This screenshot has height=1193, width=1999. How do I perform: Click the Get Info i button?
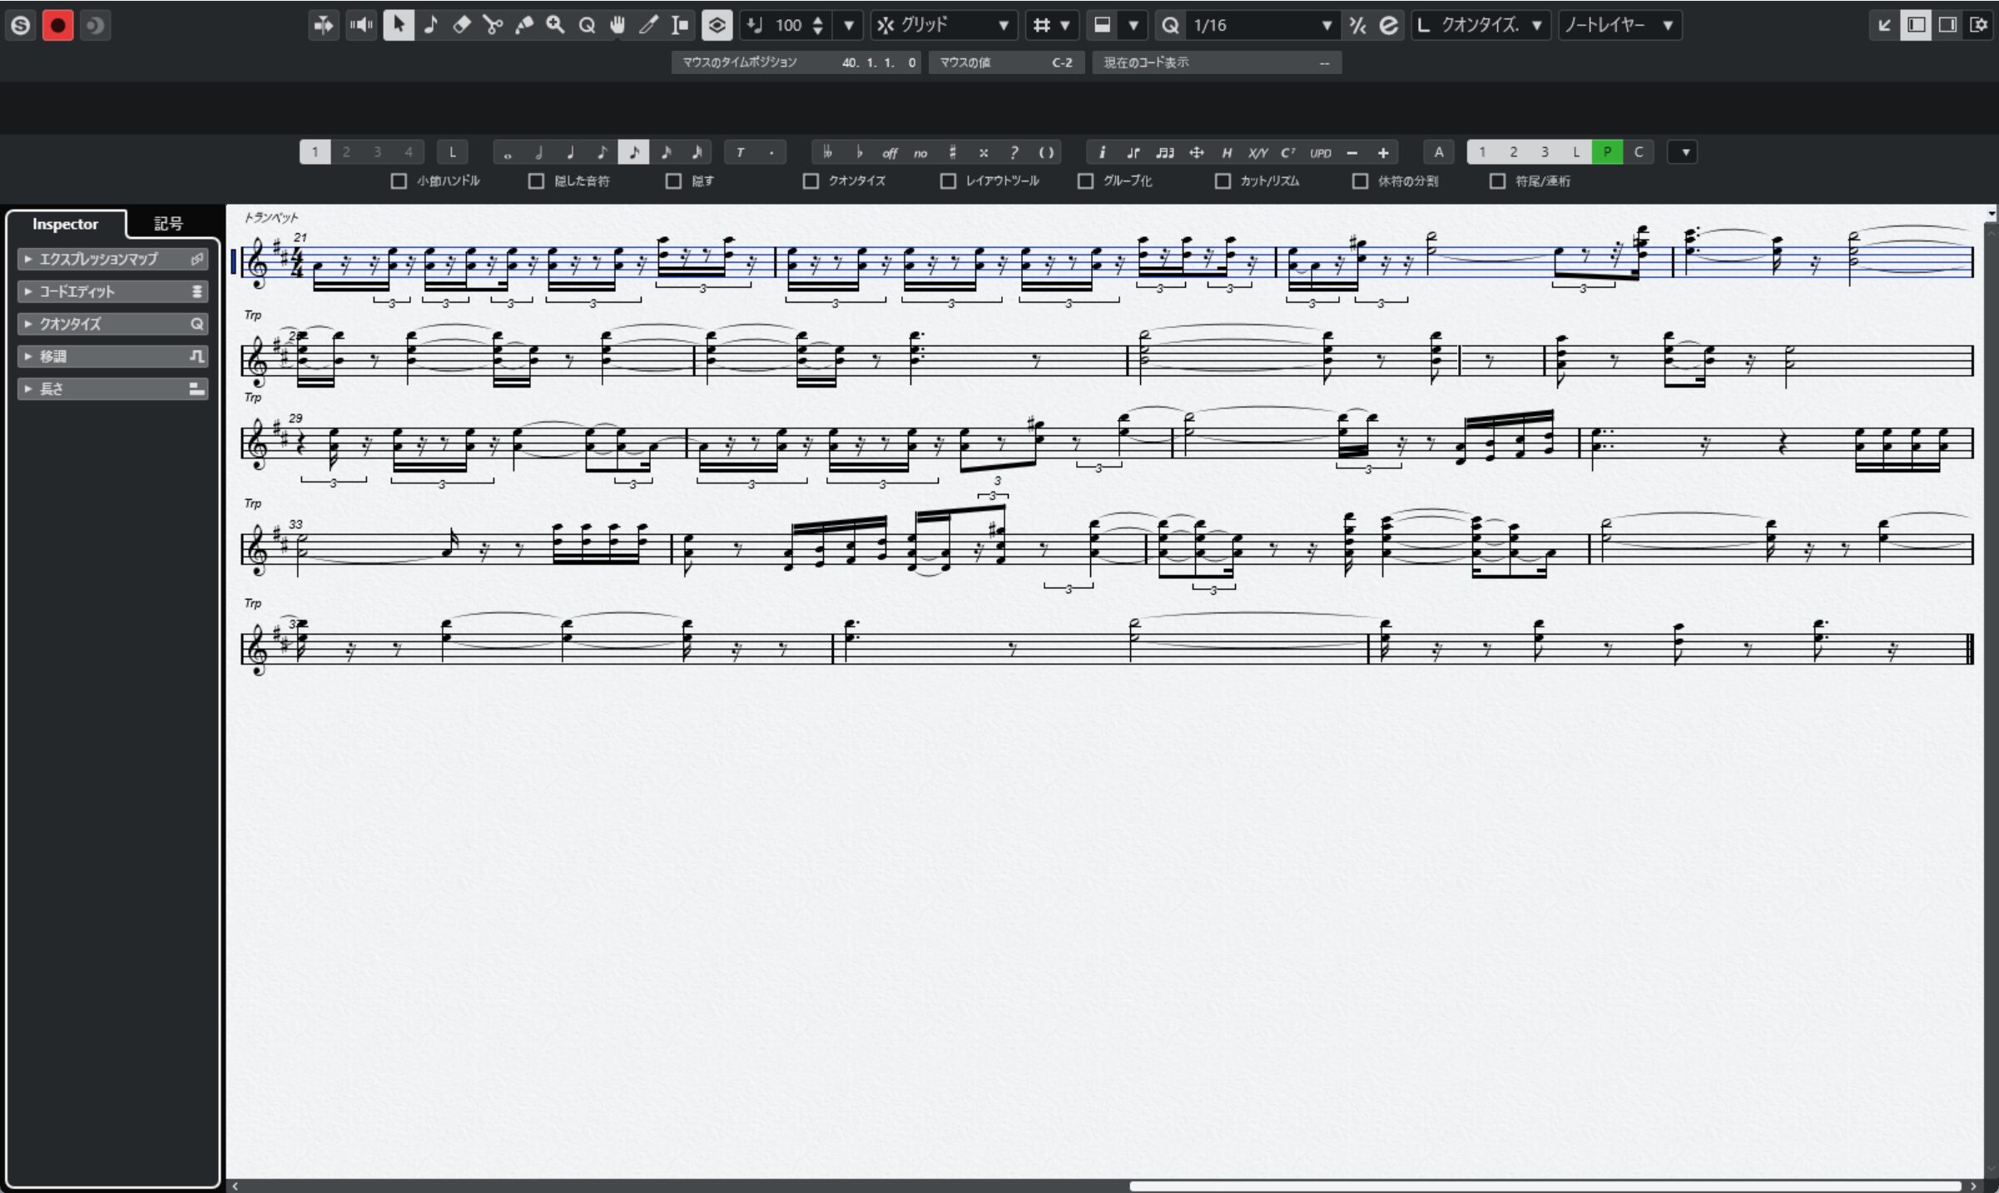click(x=1102, y=152)
